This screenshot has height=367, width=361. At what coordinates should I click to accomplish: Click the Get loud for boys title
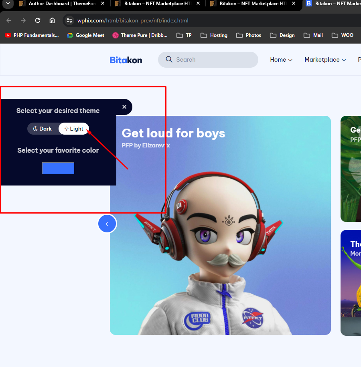click(x=173, y=133)
